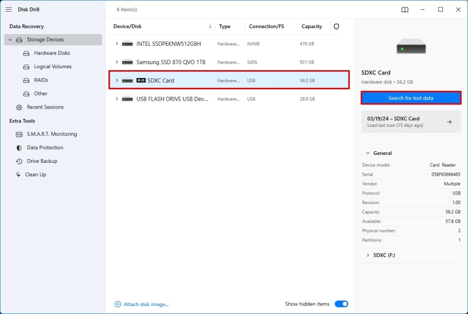
Task: Load last scan from 03/19/24
Action: click(x=411, y=121)
